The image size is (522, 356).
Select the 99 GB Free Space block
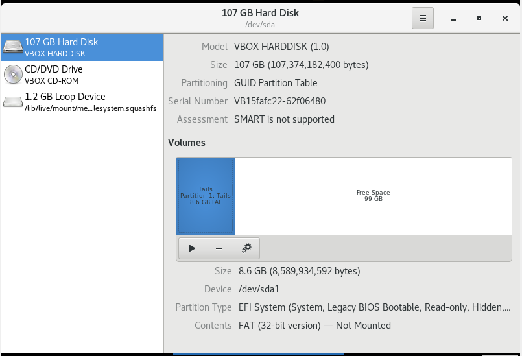(373, 196)
